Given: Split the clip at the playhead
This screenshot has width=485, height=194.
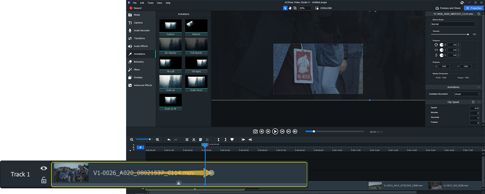Looking at the screenshot, I should [x=187, y=140].
